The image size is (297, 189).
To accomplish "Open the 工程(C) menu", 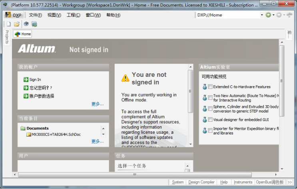I will click(x=73, y=15).
